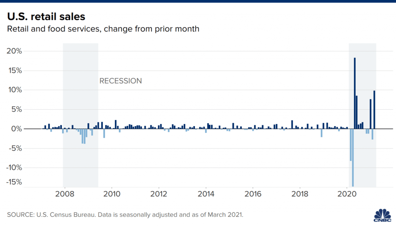Click the "U.S. retail sales" chart title

click(45, 17)
